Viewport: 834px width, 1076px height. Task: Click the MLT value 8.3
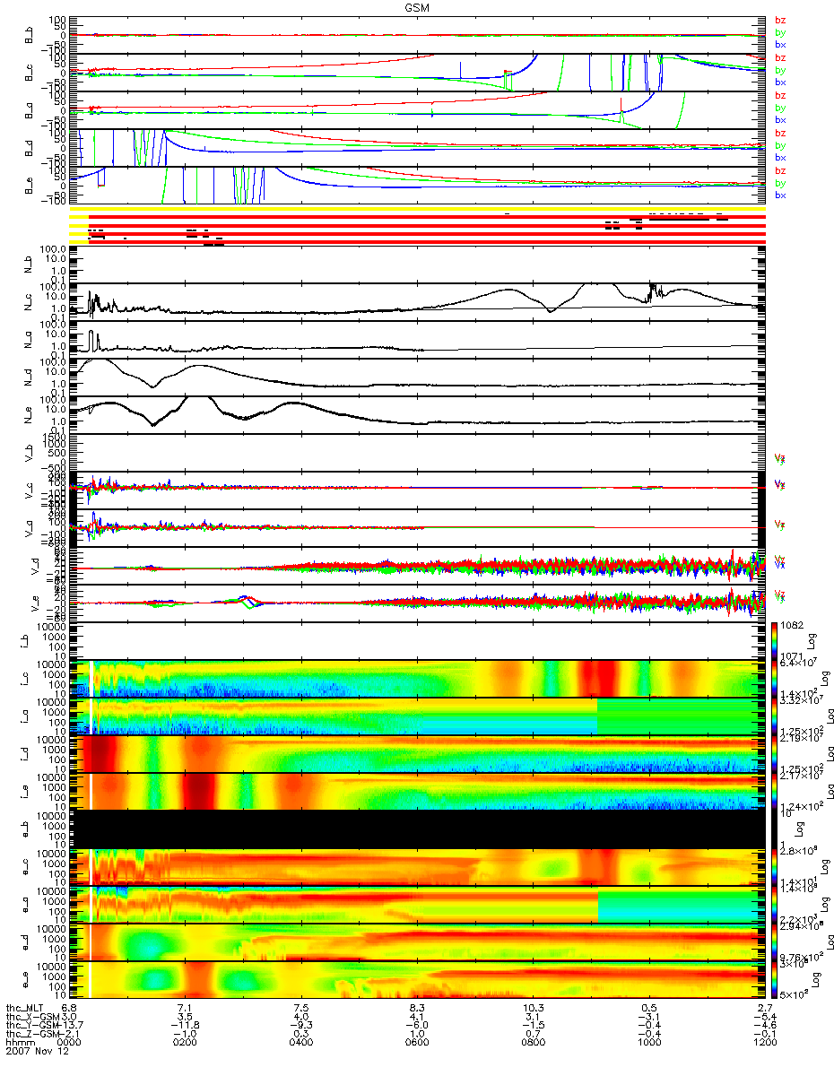tap(418, 1008)
